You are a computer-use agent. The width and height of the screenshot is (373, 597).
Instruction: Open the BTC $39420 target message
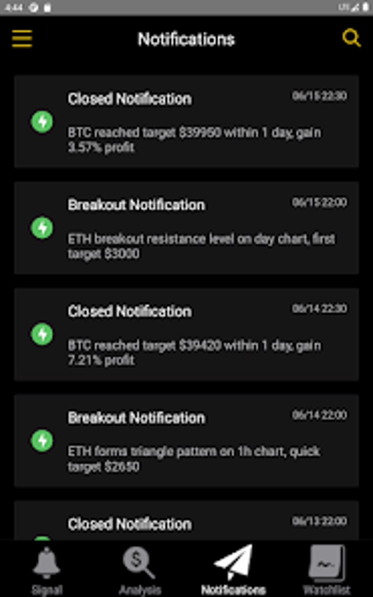[x=194, y=352]
